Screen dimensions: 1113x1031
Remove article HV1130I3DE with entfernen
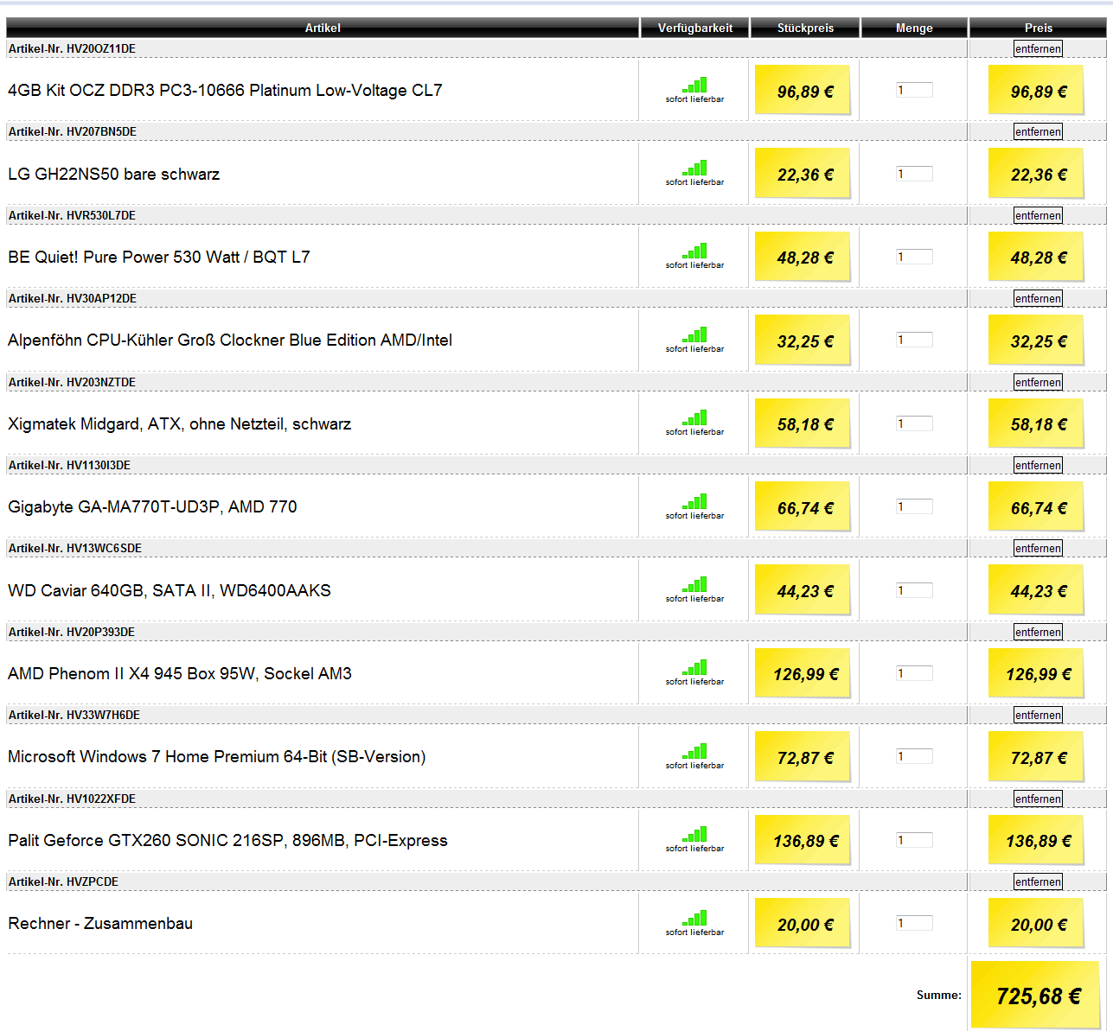[x=1038, y=465]
